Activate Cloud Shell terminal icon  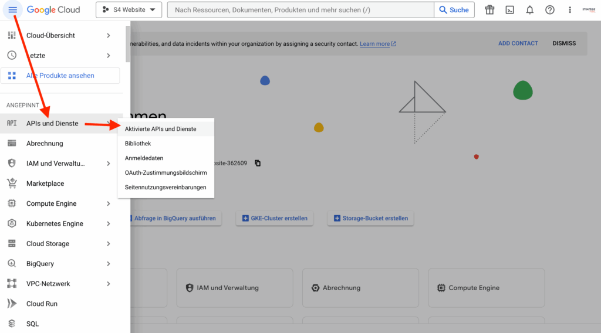click(510, 10)
